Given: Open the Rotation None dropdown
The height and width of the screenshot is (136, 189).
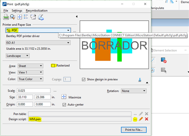Looking at the screenshot, I should 134,91.
